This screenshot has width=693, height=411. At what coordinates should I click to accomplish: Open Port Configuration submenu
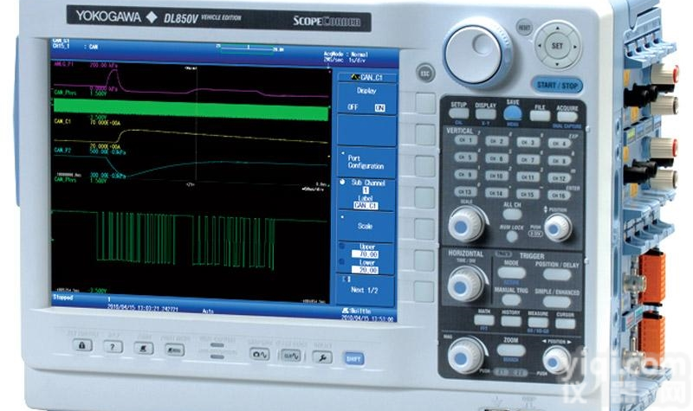[x=365, y=163]
